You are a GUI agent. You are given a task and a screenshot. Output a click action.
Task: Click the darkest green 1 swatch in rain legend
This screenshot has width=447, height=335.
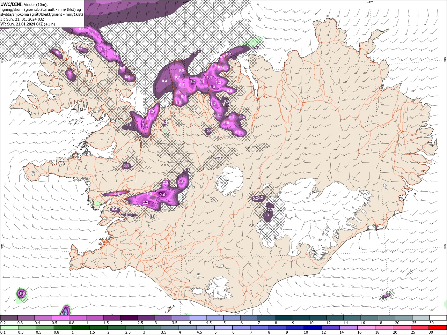point(81,328)
